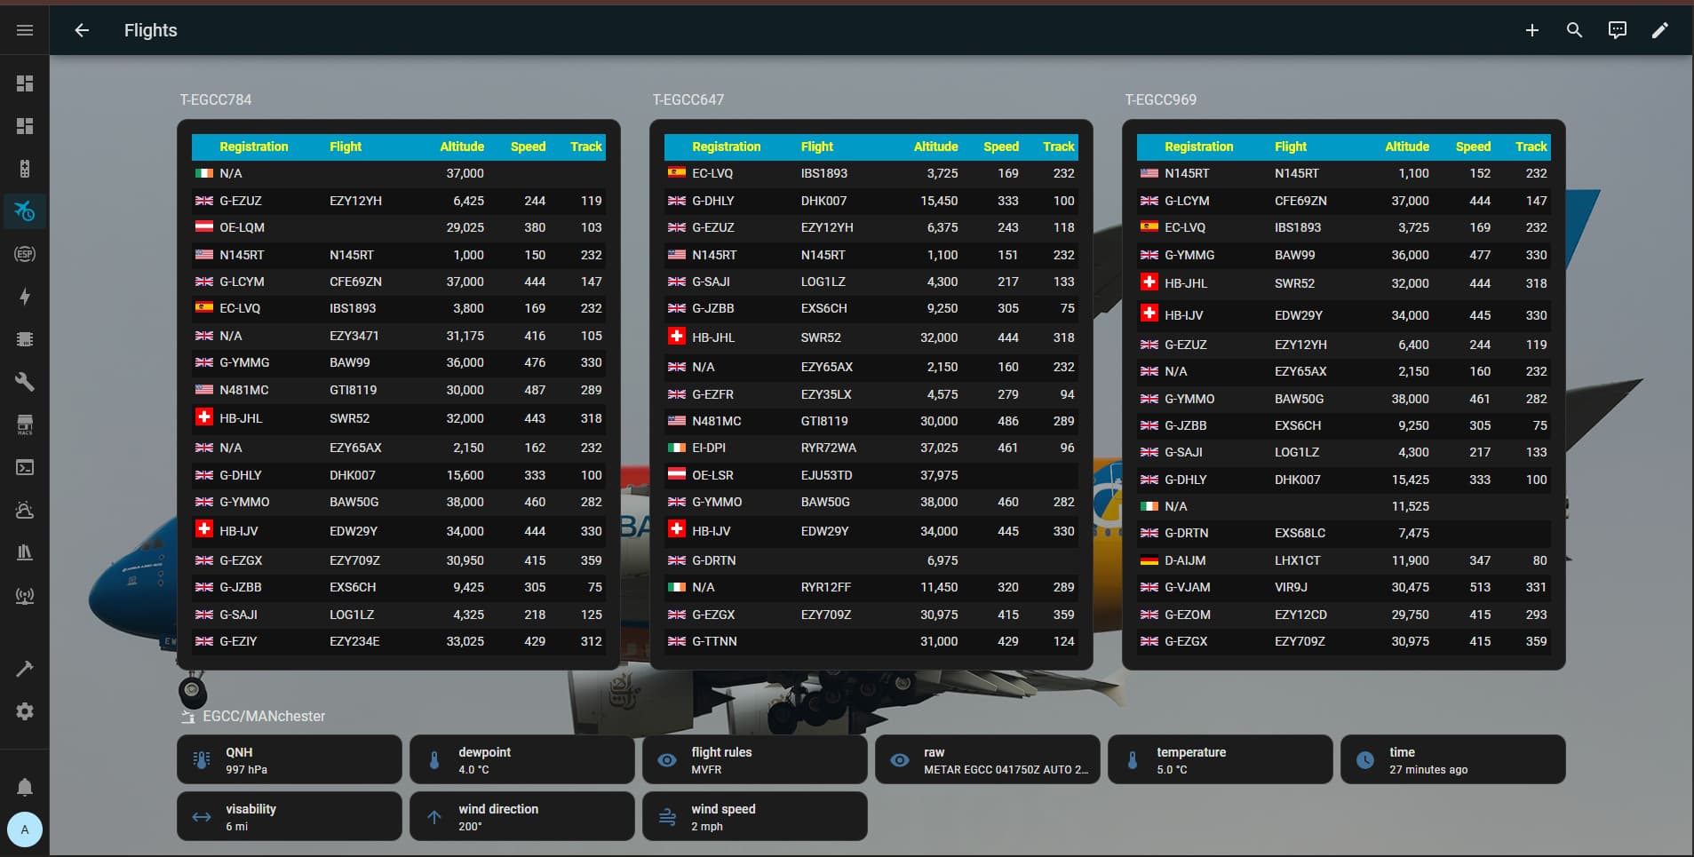The width and height of the screenshot is (1694, 857).
Task: Click the plus icon in the top bar
Action: (x=1531, y=30)
